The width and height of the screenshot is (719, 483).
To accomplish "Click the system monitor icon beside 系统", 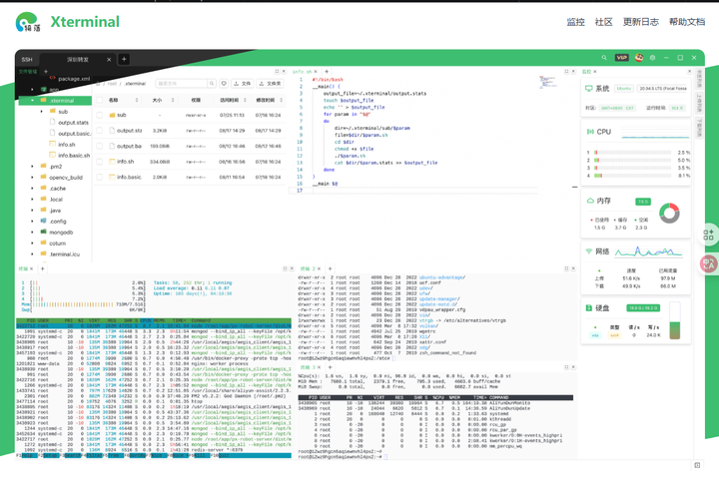I will click(589, 89).
